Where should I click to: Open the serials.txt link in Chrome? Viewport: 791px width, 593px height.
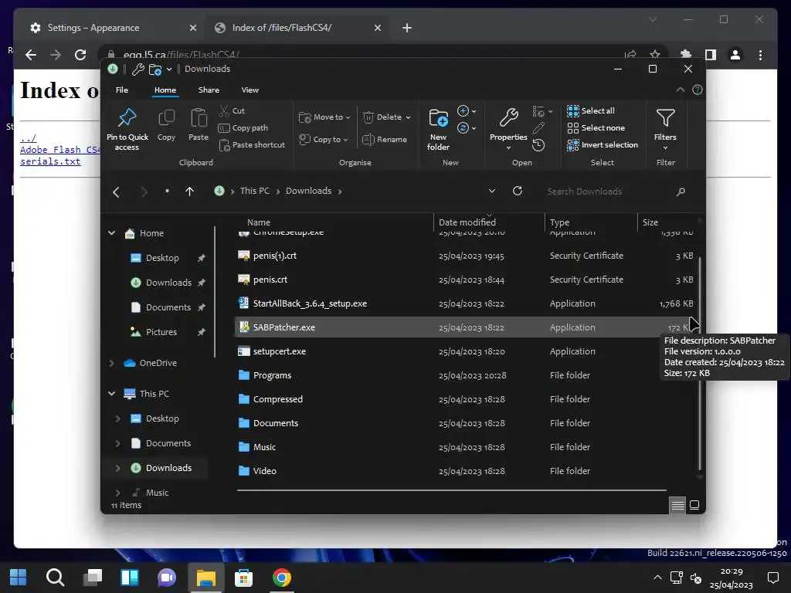point(50,161)
